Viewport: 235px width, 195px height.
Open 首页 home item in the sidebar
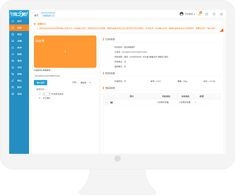pos(19,21)
